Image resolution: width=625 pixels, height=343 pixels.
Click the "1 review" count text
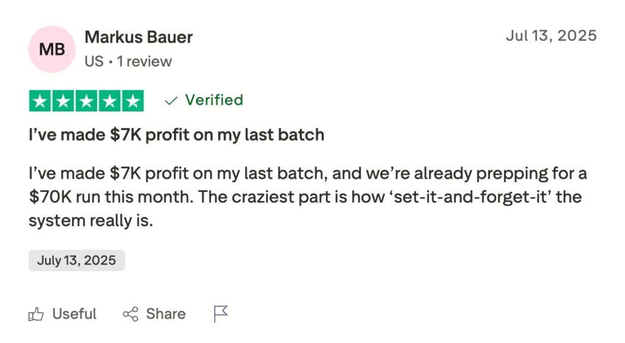point(145,62)
